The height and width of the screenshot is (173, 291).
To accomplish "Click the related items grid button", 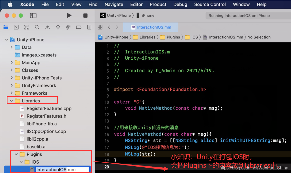I will [x=100, y=27].
